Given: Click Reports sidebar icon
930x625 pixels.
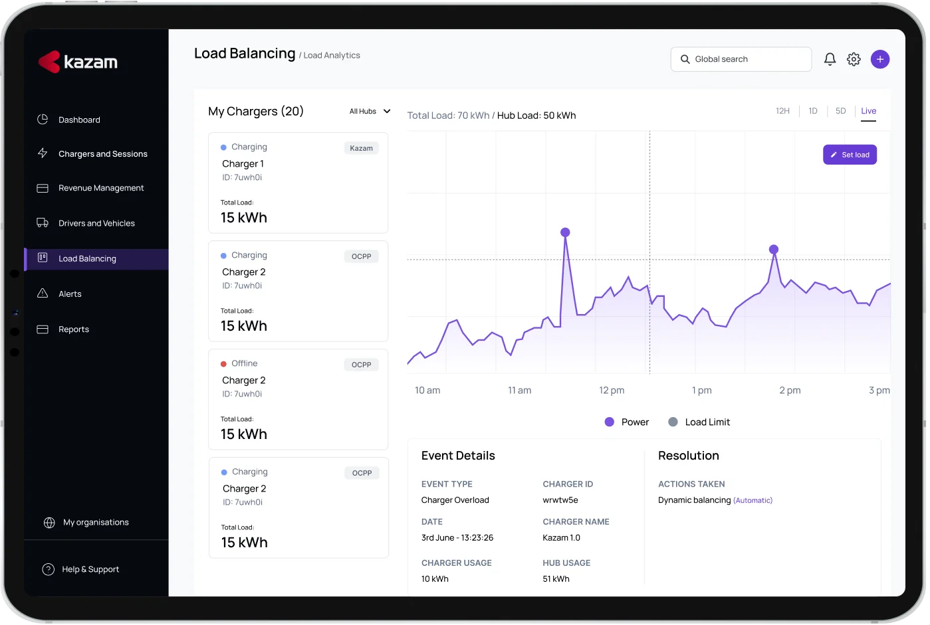Looking at the screenshot, I should [x=43, y=329].
